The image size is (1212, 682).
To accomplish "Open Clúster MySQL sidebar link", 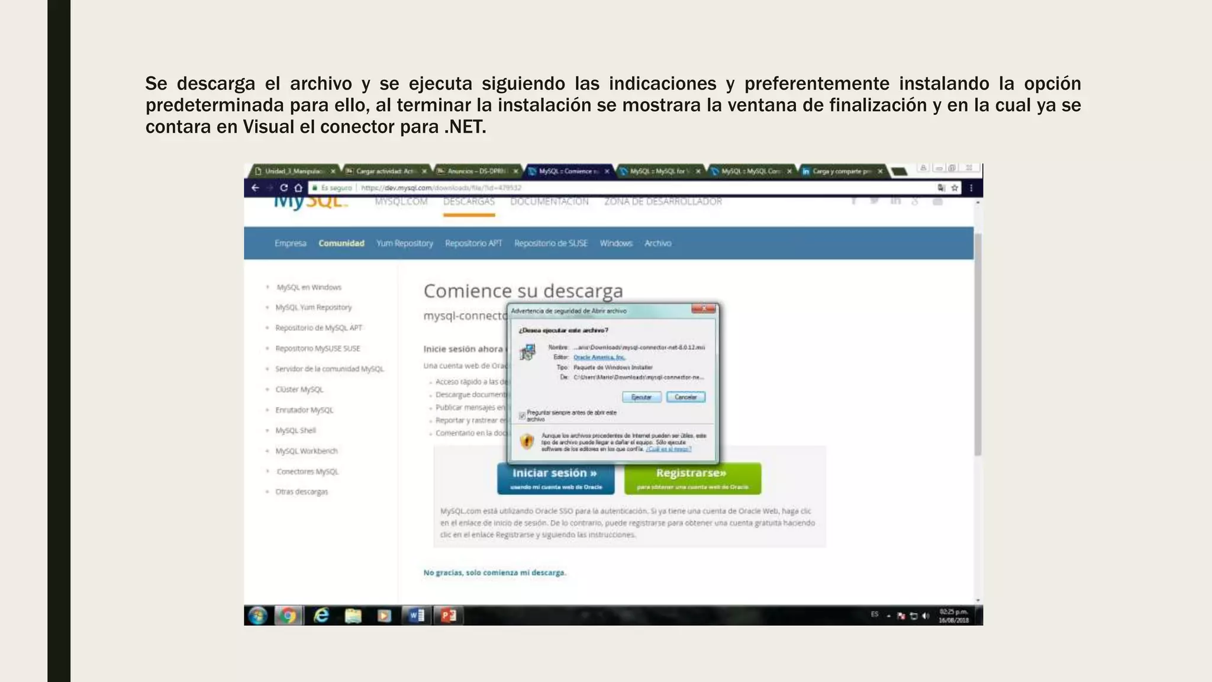I will pos(299,390).
